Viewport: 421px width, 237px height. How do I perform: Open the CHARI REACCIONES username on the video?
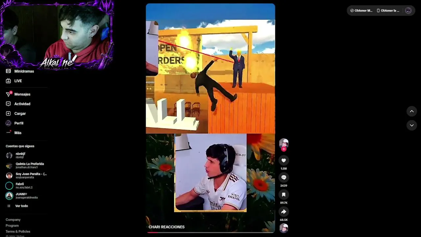[166, 227]
